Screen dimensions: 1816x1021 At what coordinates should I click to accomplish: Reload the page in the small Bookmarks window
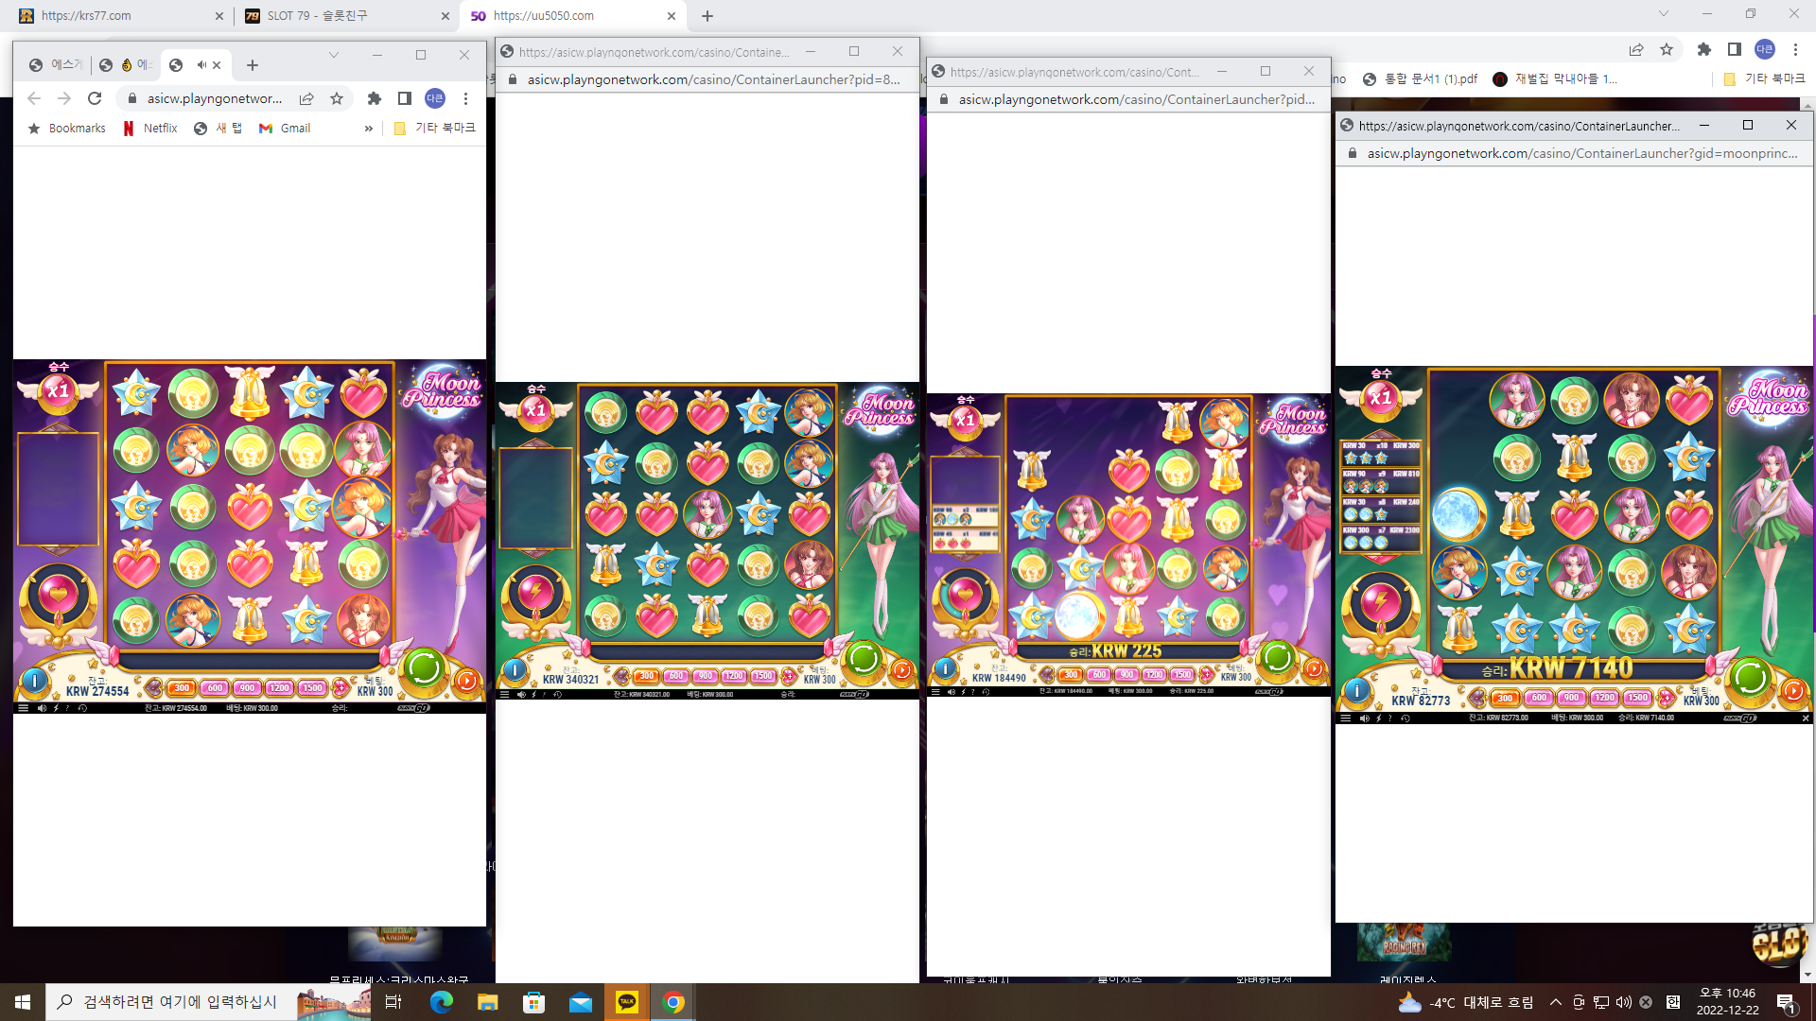[x=95, y=98]
